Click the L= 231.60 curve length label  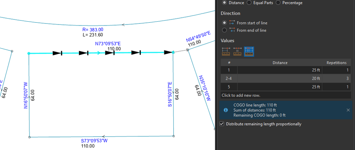[x=92, y=34]
